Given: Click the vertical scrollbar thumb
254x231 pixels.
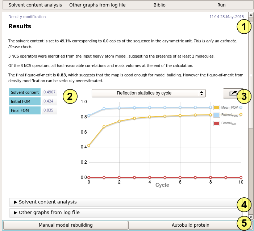Looking at the screenshot, I should (x=250, y=76).
